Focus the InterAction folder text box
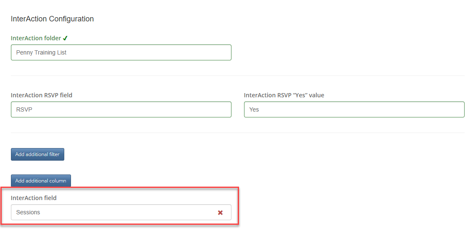473x229 pixels. click(x=121, y=52)
